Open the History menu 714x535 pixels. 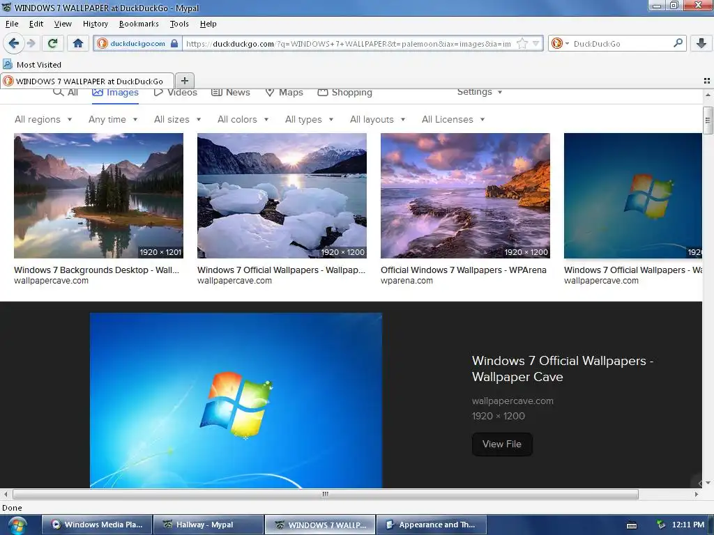(x=95, y=24)
